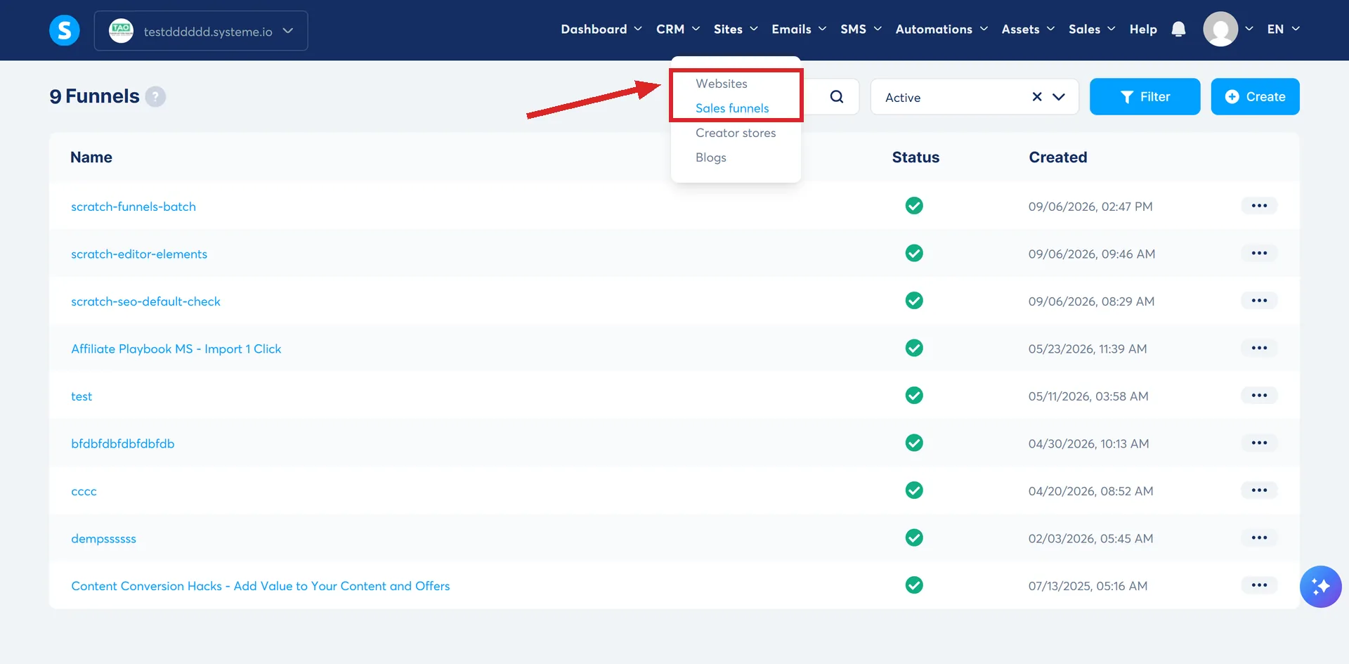
Task: Open actions menu for cccc funnel
Action: (1259, 490)
